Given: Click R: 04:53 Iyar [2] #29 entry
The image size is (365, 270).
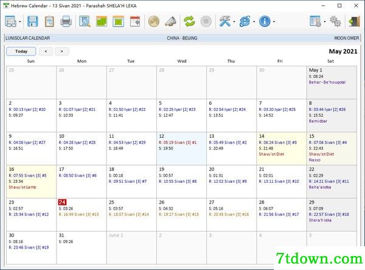Looking at the screenshot, I should [127, 143].
